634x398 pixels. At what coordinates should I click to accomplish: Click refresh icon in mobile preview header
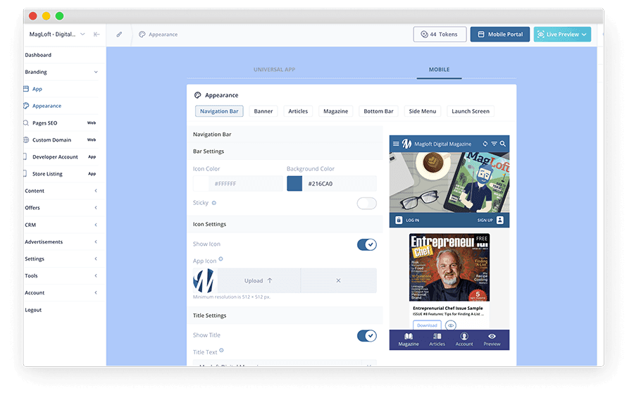tap(485, 144)
